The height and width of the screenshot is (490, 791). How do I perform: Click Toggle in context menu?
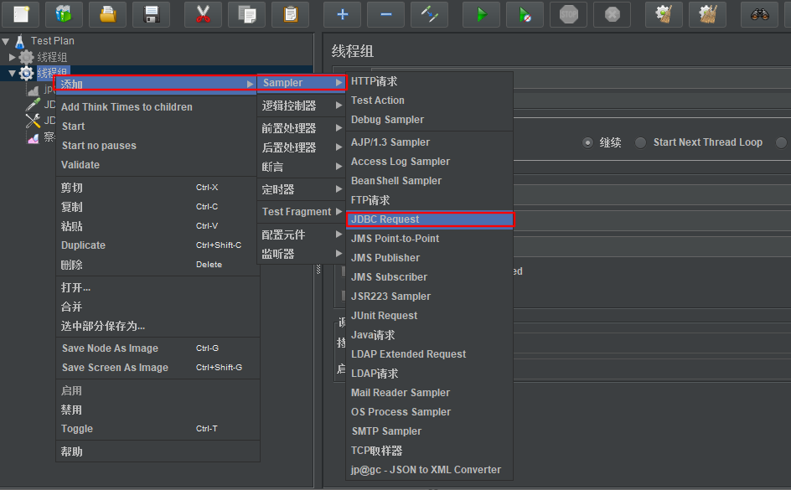tap(158, 429)
